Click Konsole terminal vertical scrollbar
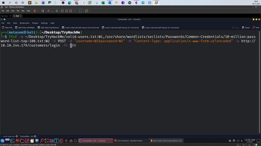Screen dimensions: 261x146 (259, 82)
